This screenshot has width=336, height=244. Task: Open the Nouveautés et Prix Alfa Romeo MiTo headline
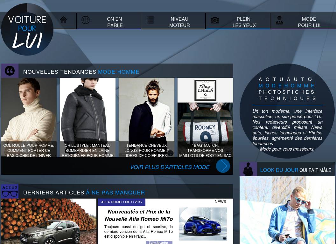[x=139, y=215]
